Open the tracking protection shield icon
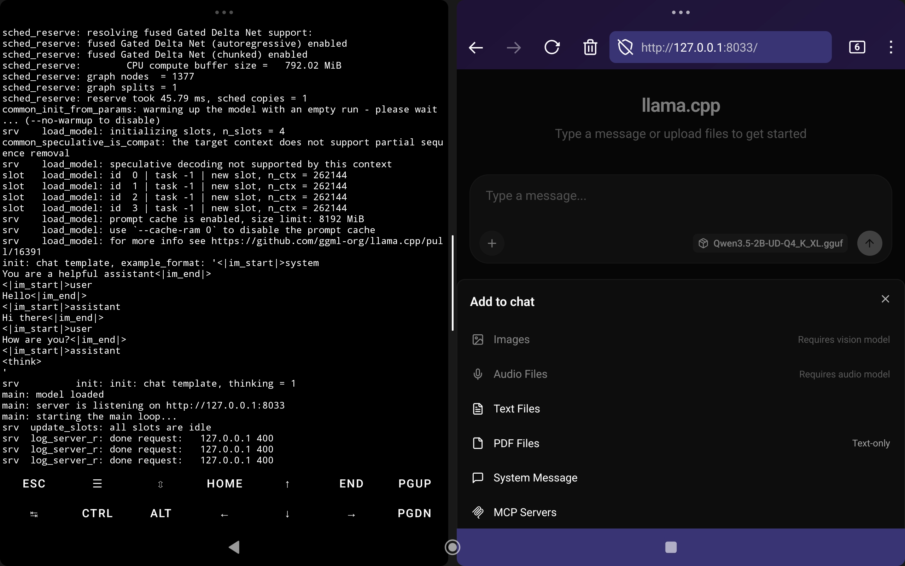Screen dimensions: 905x566 point(625,47)
